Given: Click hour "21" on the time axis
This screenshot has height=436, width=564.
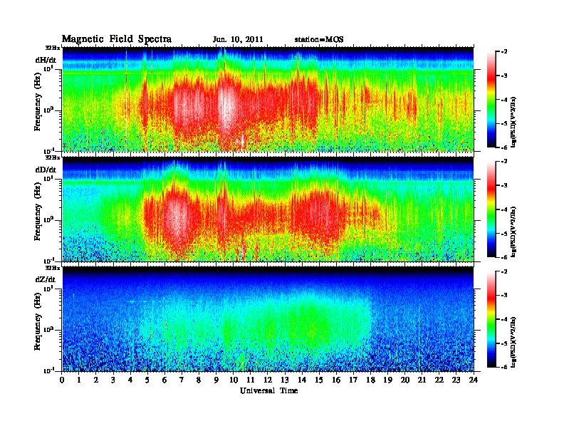Looking at the screenshot, I should 422,380.
